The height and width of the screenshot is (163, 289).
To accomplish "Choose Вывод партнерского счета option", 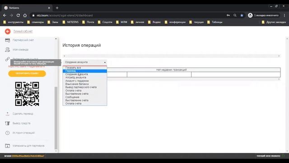I will coord(85,87).
